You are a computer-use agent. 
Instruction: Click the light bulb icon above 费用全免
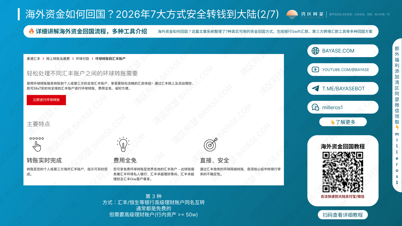[123, 144]
